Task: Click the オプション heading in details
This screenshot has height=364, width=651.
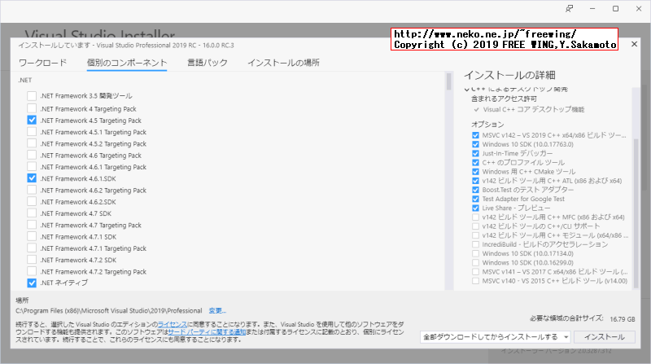Action: 487,125
